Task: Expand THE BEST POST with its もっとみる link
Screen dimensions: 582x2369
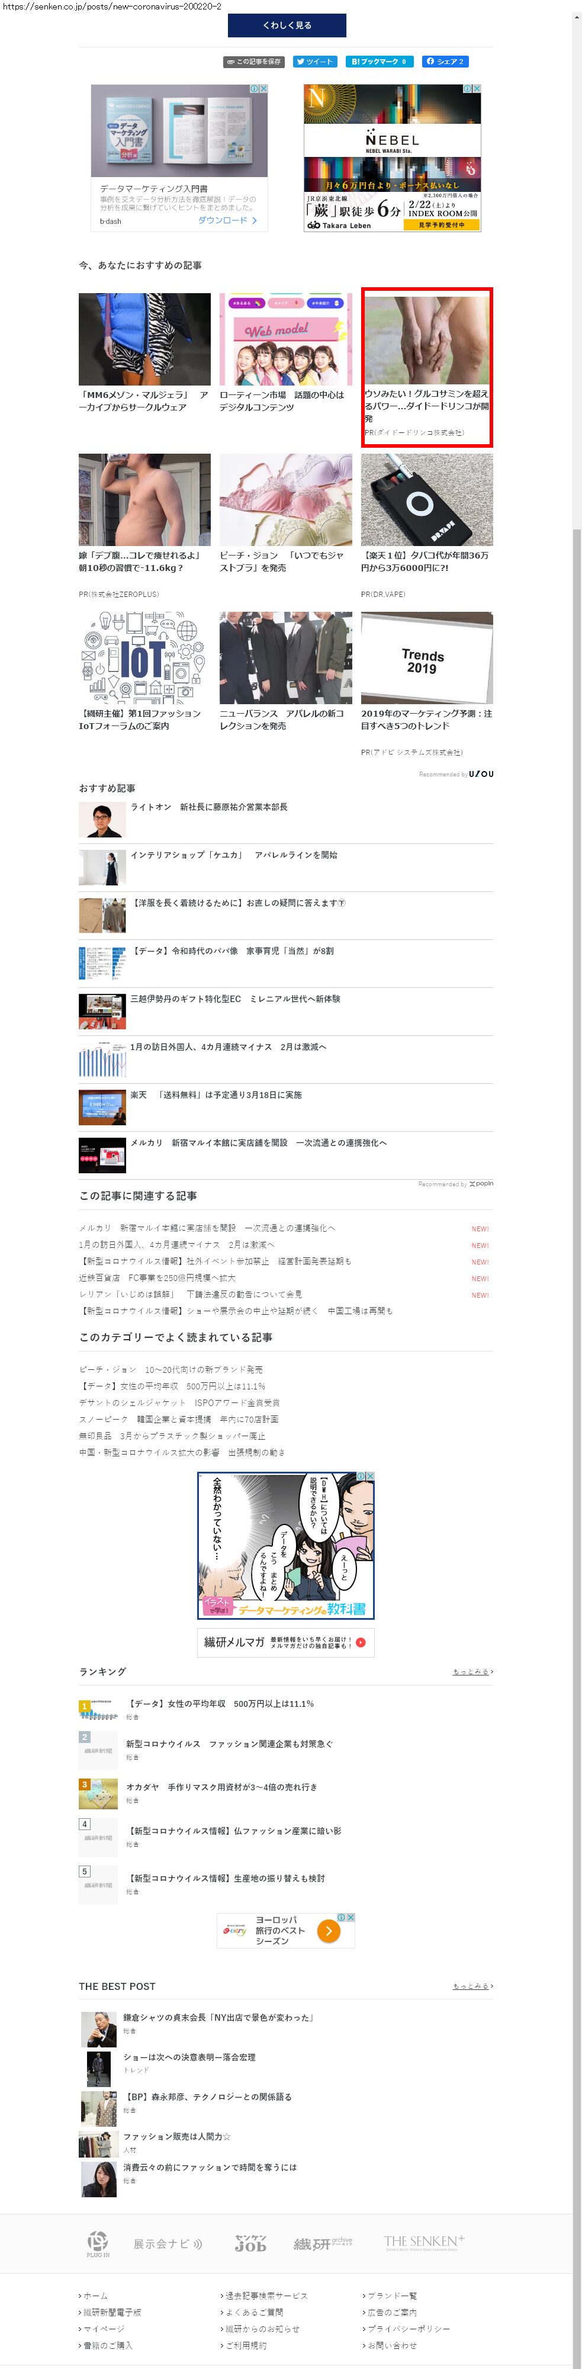Action: point(472,1986)
